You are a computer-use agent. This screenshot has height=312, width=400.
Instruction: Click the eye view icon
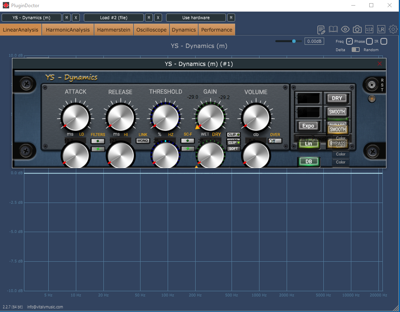click(345, 30)
